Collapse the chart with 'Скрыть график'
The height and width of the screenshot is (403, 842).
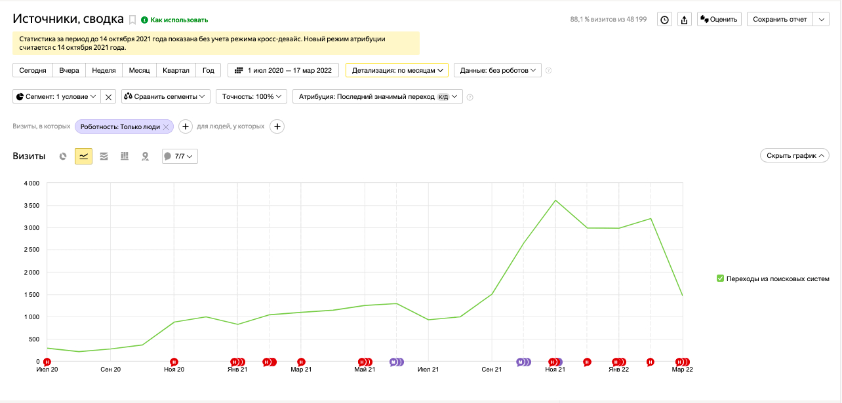(x=794, y=156)
